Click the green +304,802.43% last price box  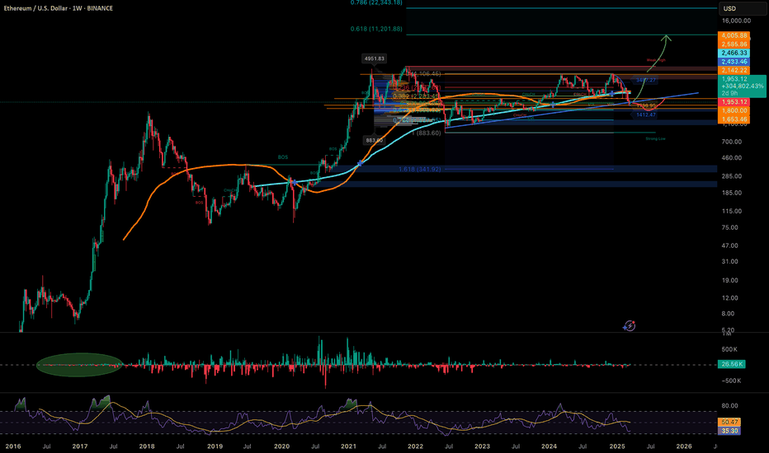click(743, 86)
